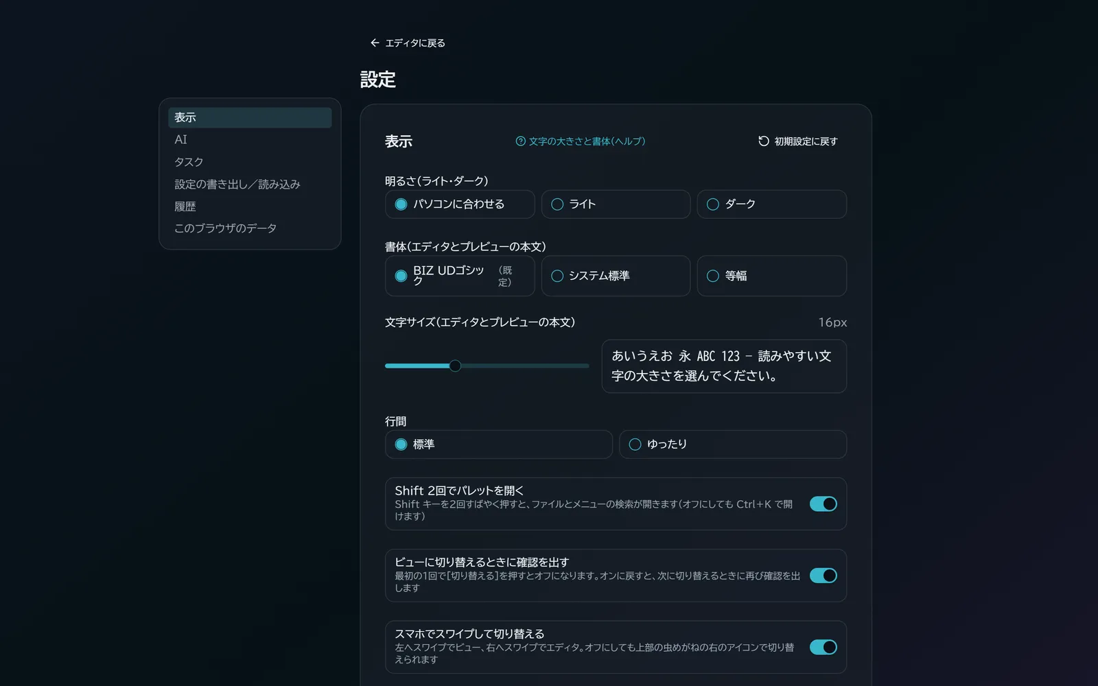Go back via エディタに戻る link
Screen dimensions: 1098x686
[x=408, y=43]
